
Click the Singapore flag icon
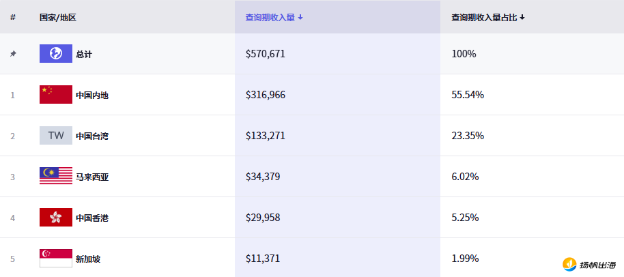coord(55,259)
